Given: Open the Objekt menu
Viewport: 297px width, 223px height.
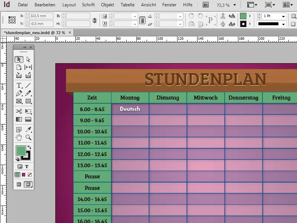Looking at the screenshot, I should click(107, 5).
